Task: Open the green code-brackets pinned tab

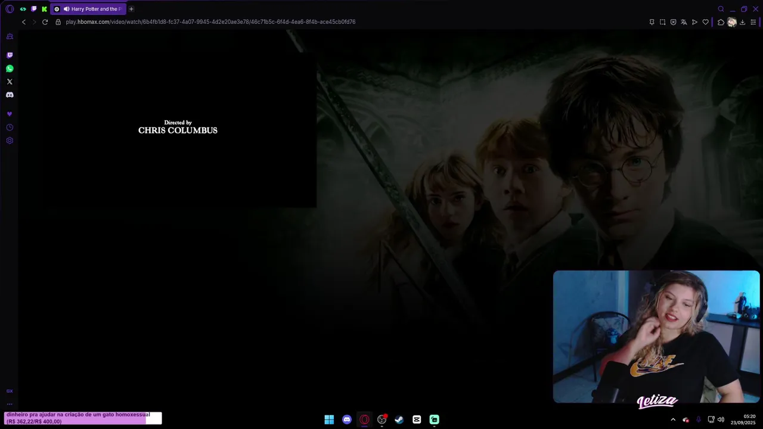Action: pos(23,9)
